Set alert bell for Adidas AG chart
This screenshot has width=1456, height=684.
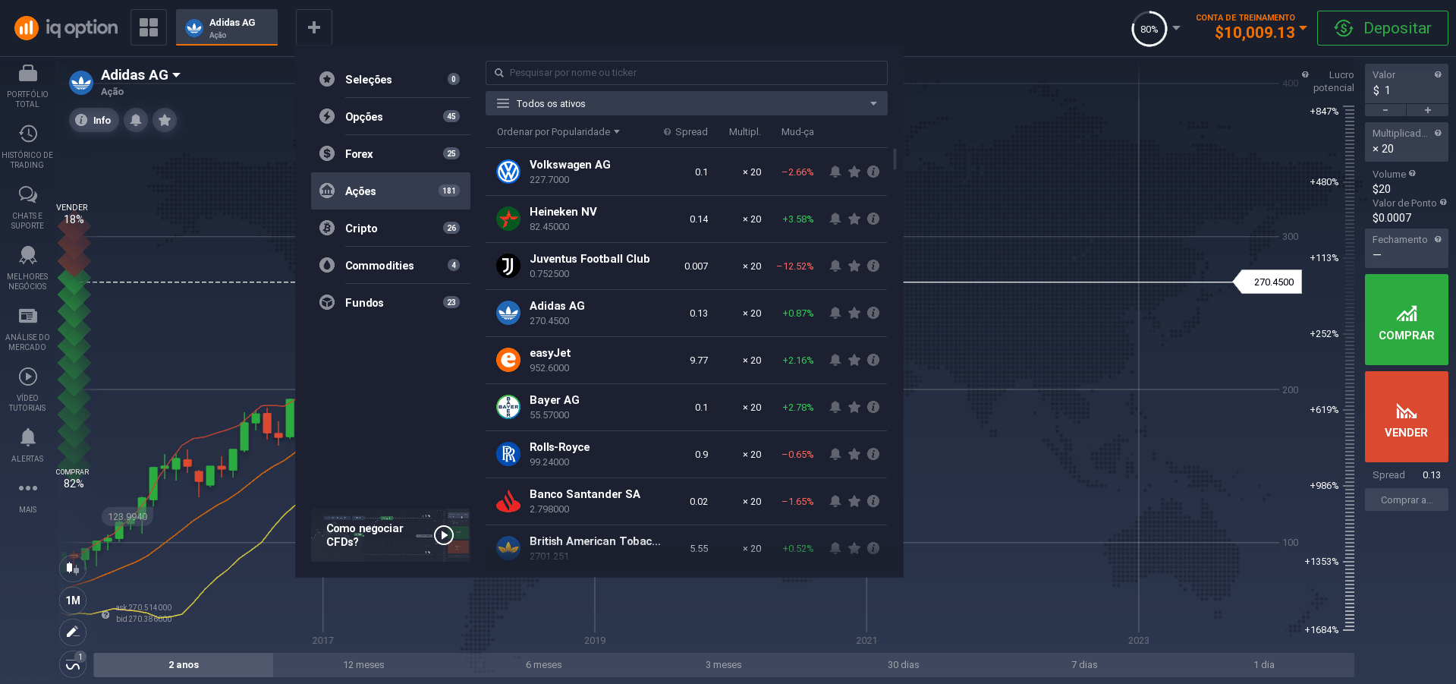(x=136, y=120)
